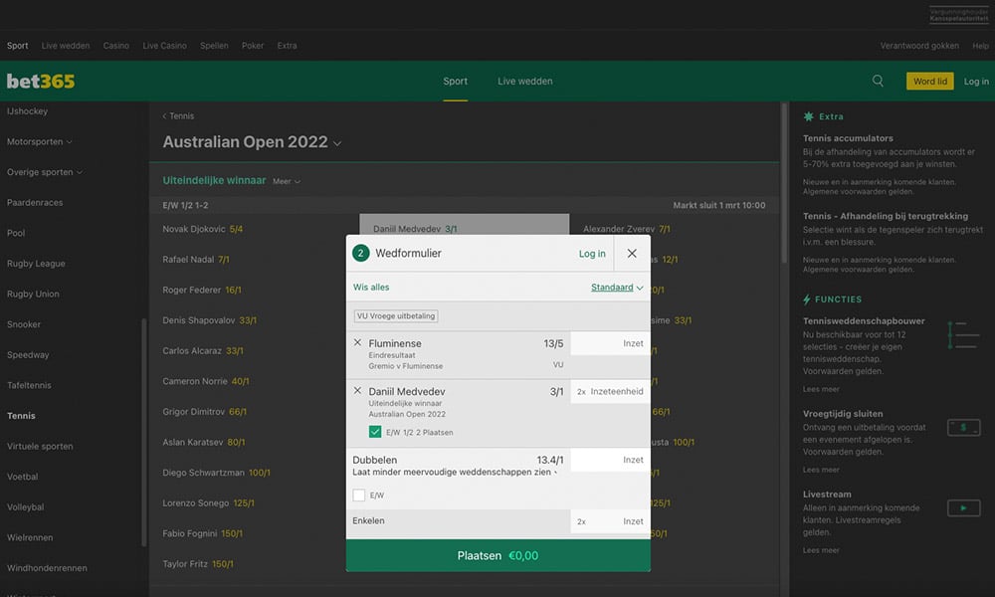The width and height of the screenshot is (995, 597).
Task: Select Rafael Nadal 7/1 odds
Action: [195, 260]
